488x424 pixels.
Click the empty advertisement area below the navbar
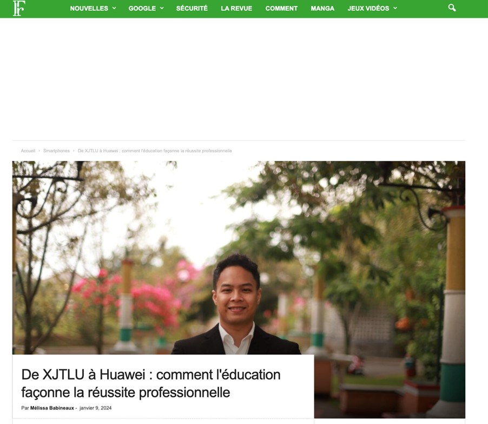coord(239,79)
